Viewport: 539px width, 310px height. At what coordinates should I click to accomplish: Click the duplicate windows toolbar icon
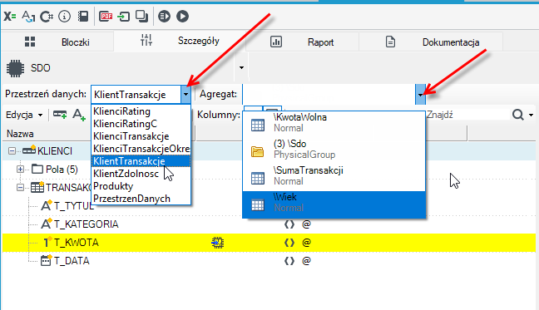point(141,16)
